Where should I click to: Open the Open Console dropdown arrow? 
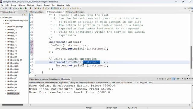tap(188, 79)
